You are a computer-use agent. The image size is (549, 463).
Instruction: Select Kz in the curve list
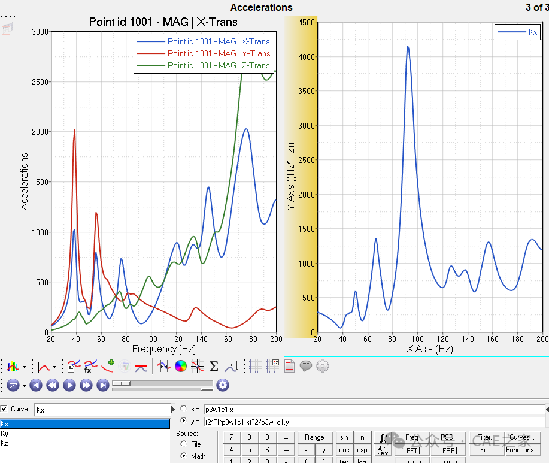pos(85,443)
